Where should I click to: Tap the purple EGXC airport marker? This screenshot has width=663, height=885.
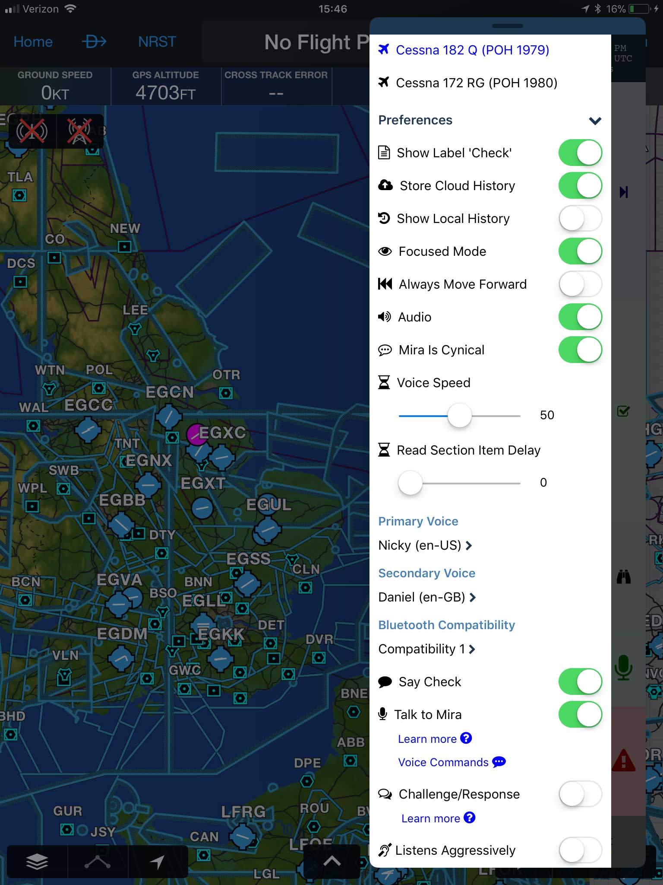(x=197, y=435)
